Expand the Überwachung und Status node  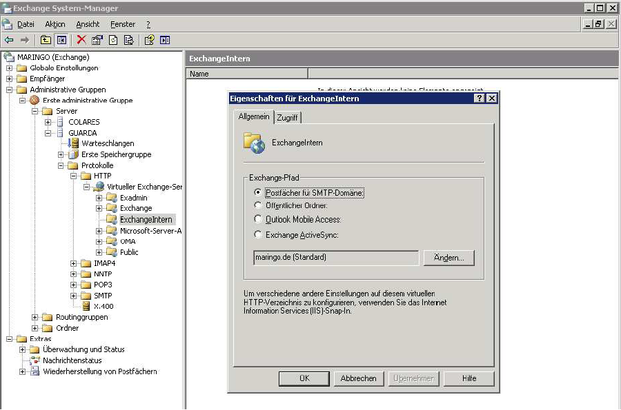click(22, 349)
